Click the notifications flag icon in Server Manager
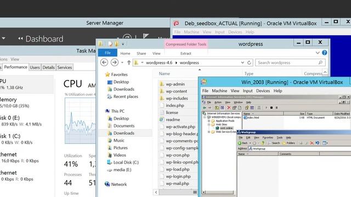Image resolution: width=351 pixels, height=197 pixels. tap(146, 37)
